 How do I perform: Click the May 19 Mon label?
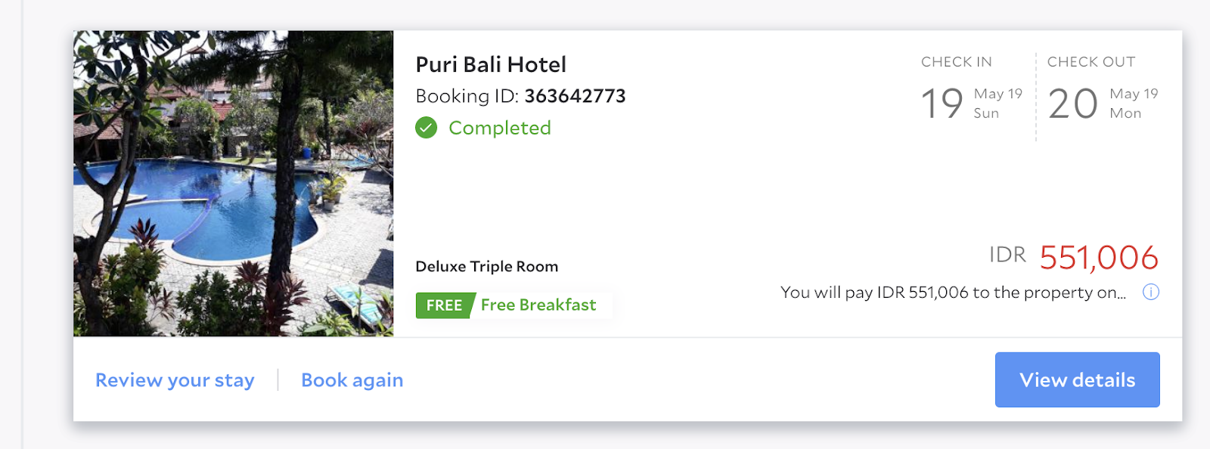1134,104
